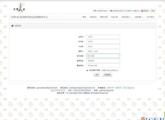Click the Eiffel Tower site logo

[19, 7]
